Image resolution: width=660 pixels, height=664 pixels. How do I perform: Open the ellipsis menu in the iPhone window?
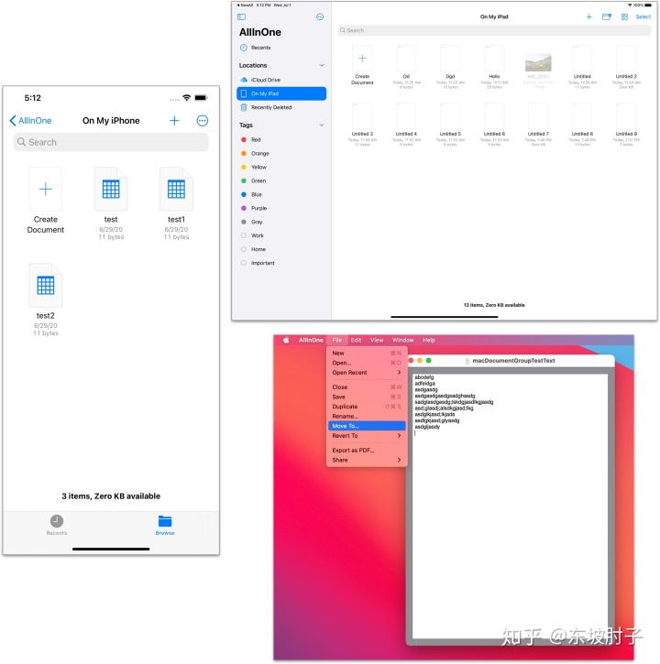(203, 121)
